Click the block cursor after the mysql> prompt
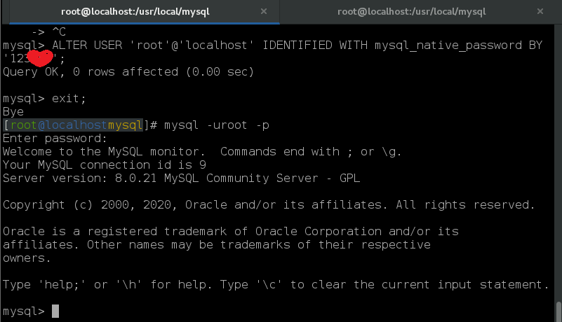This screenshot has width=562, height=322. coord(55,311)
